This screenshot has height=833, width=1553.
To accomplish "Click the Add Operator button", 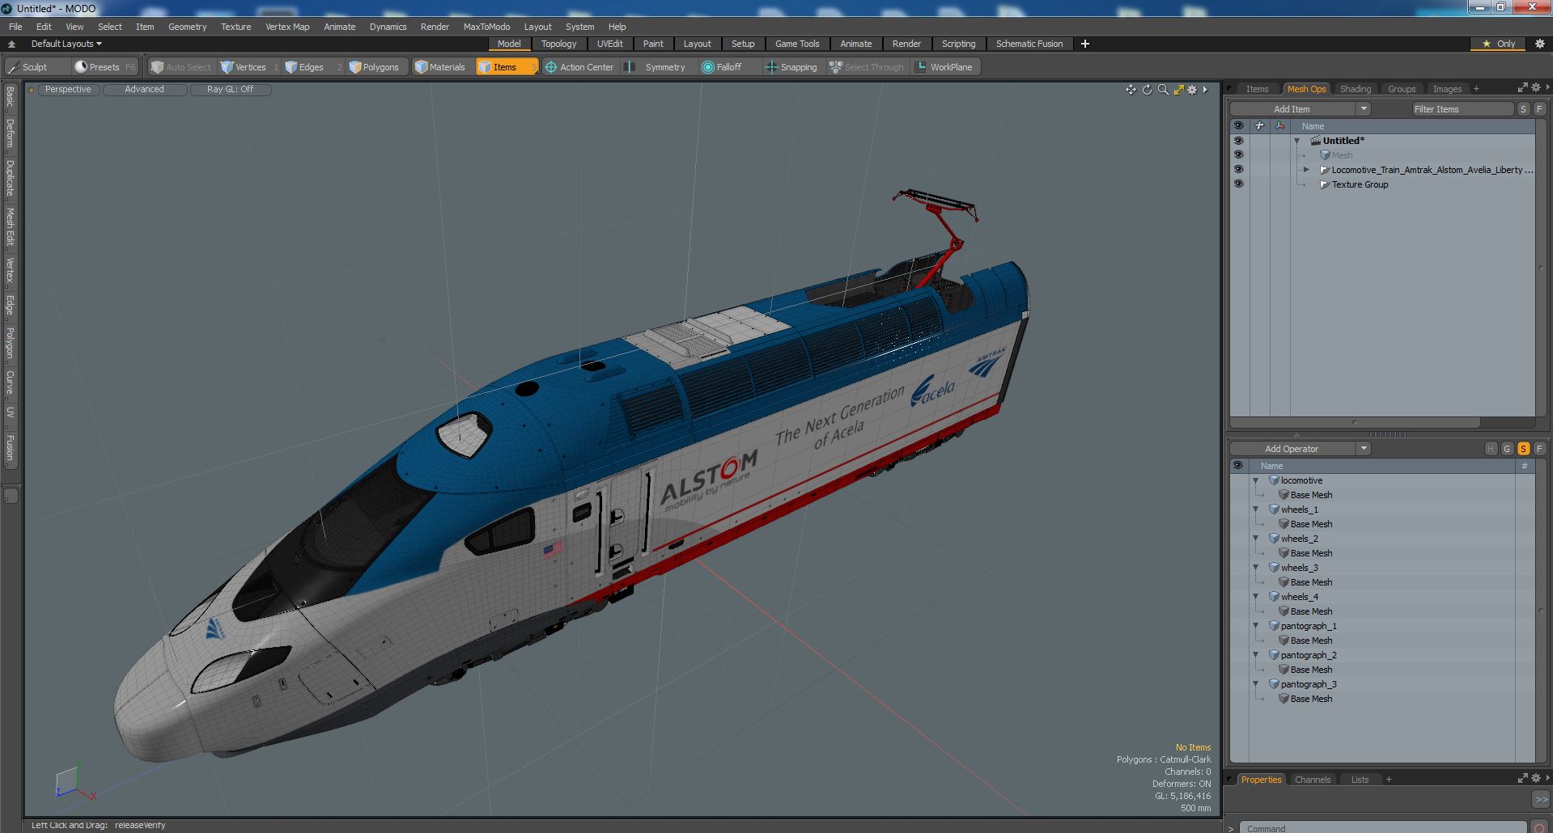I will pos(1292,449).
